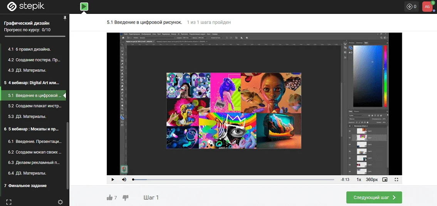437x206 pixels.
Task: Expand sidebar to fullscreen view
Action: (9, 202)
